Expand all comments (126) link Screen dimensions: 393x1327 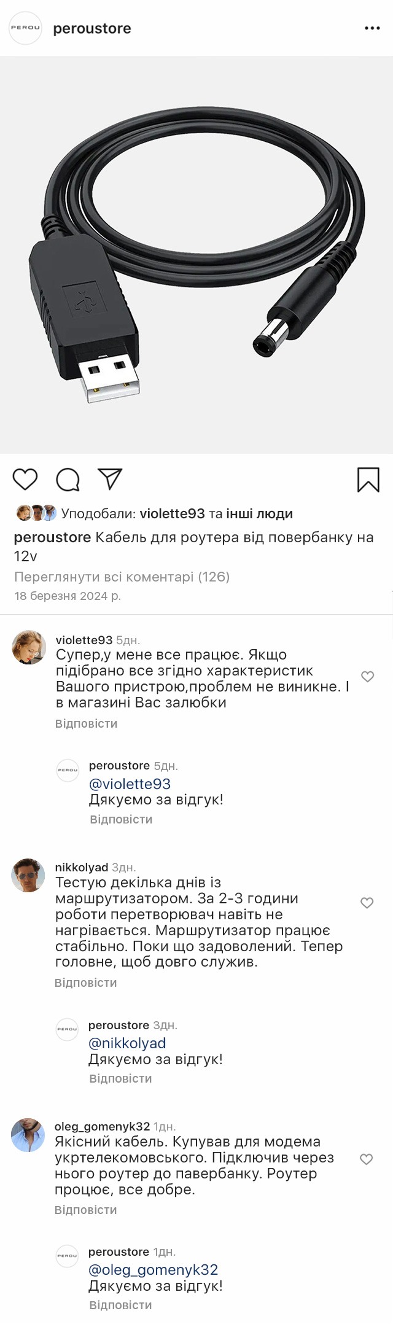(x=122, y=577)
